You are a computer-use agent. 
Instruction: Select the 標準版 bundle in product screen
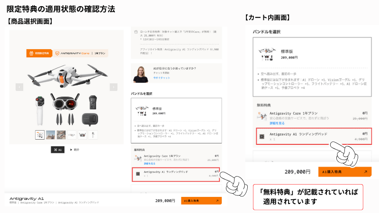click(176, 120)
